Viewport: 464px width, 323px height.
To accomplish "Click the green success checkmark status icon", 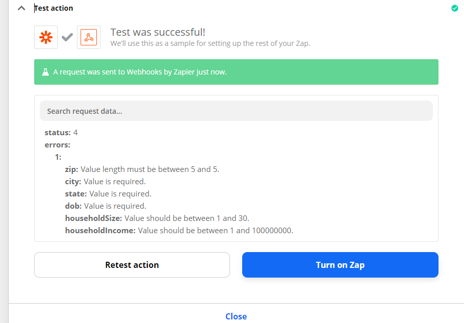I will point(454,8).
